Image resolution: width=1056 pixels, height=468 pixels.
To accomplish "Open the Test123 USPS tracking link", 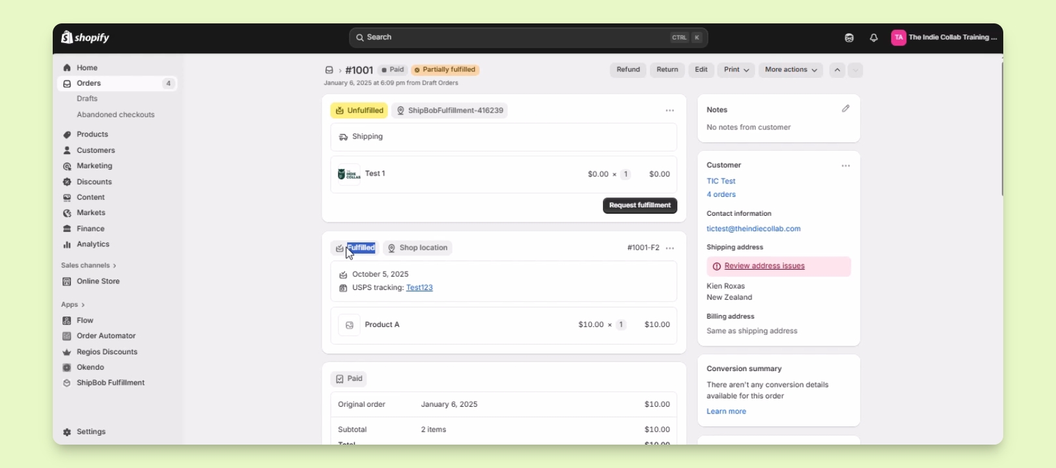I will (419, 288).
